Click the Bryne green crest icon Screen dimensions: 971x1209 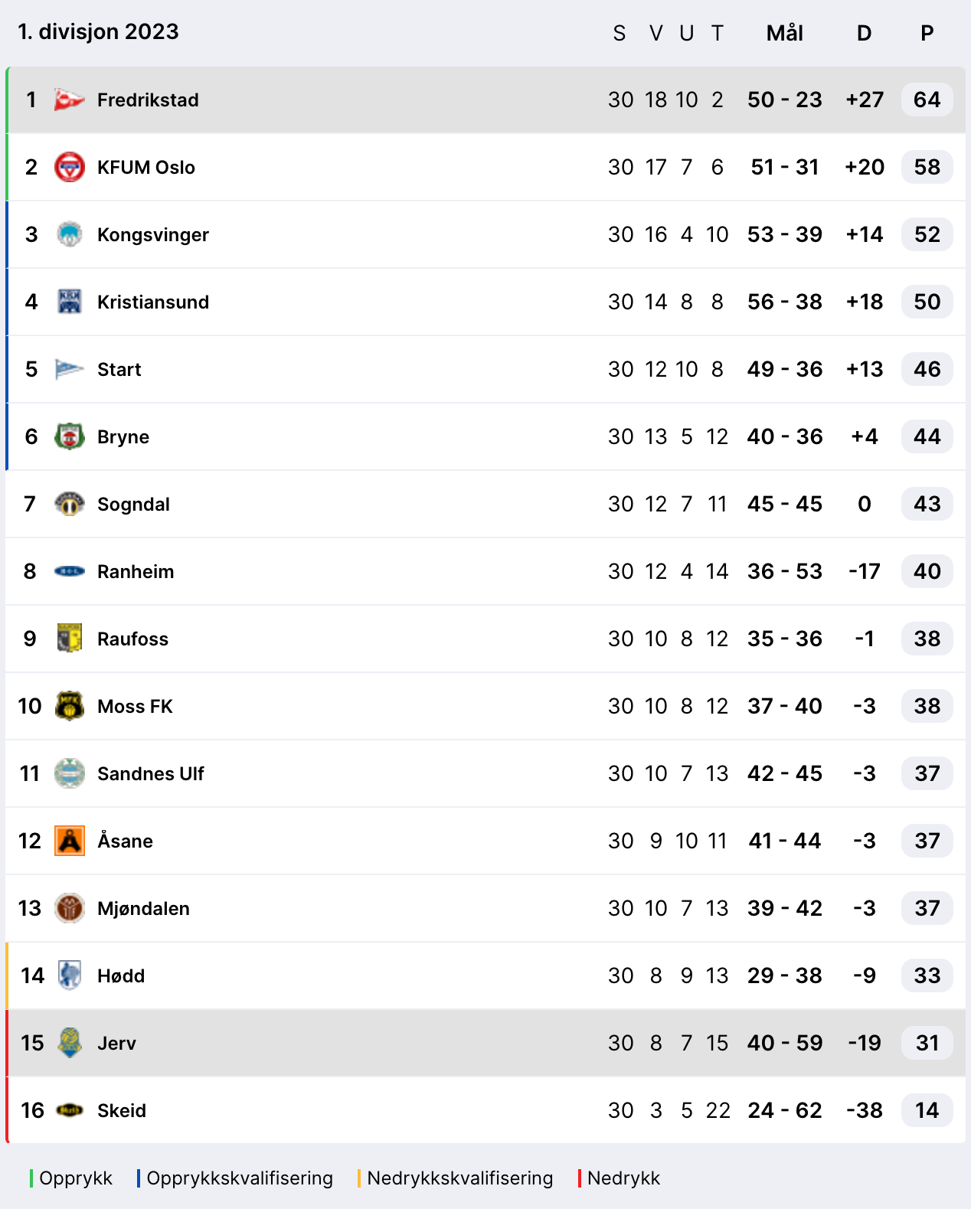click(69, 436)
